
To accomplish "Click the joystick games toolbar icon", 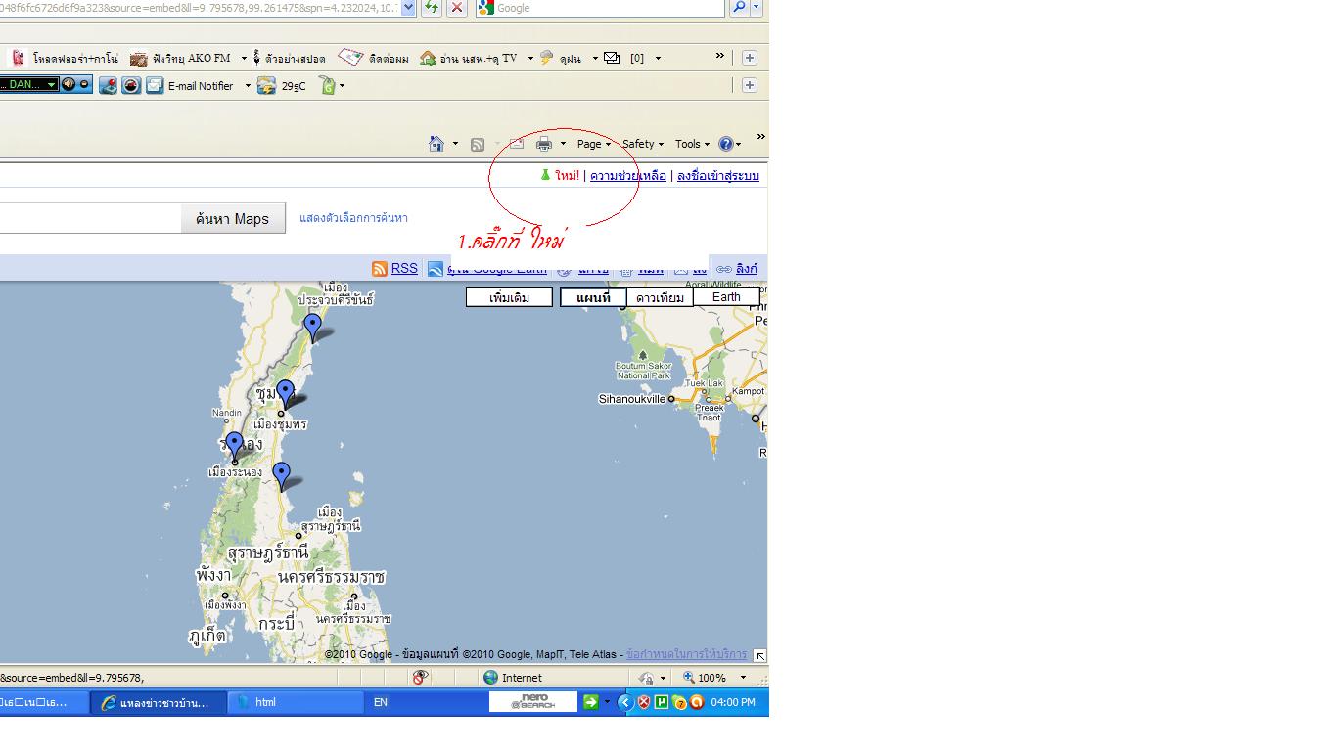I will click(108, 86).
